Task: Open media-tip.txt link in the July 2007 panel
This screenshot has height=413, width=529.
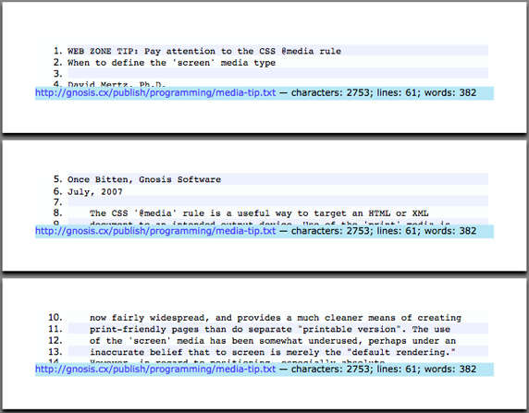Action: coord(155,231)
